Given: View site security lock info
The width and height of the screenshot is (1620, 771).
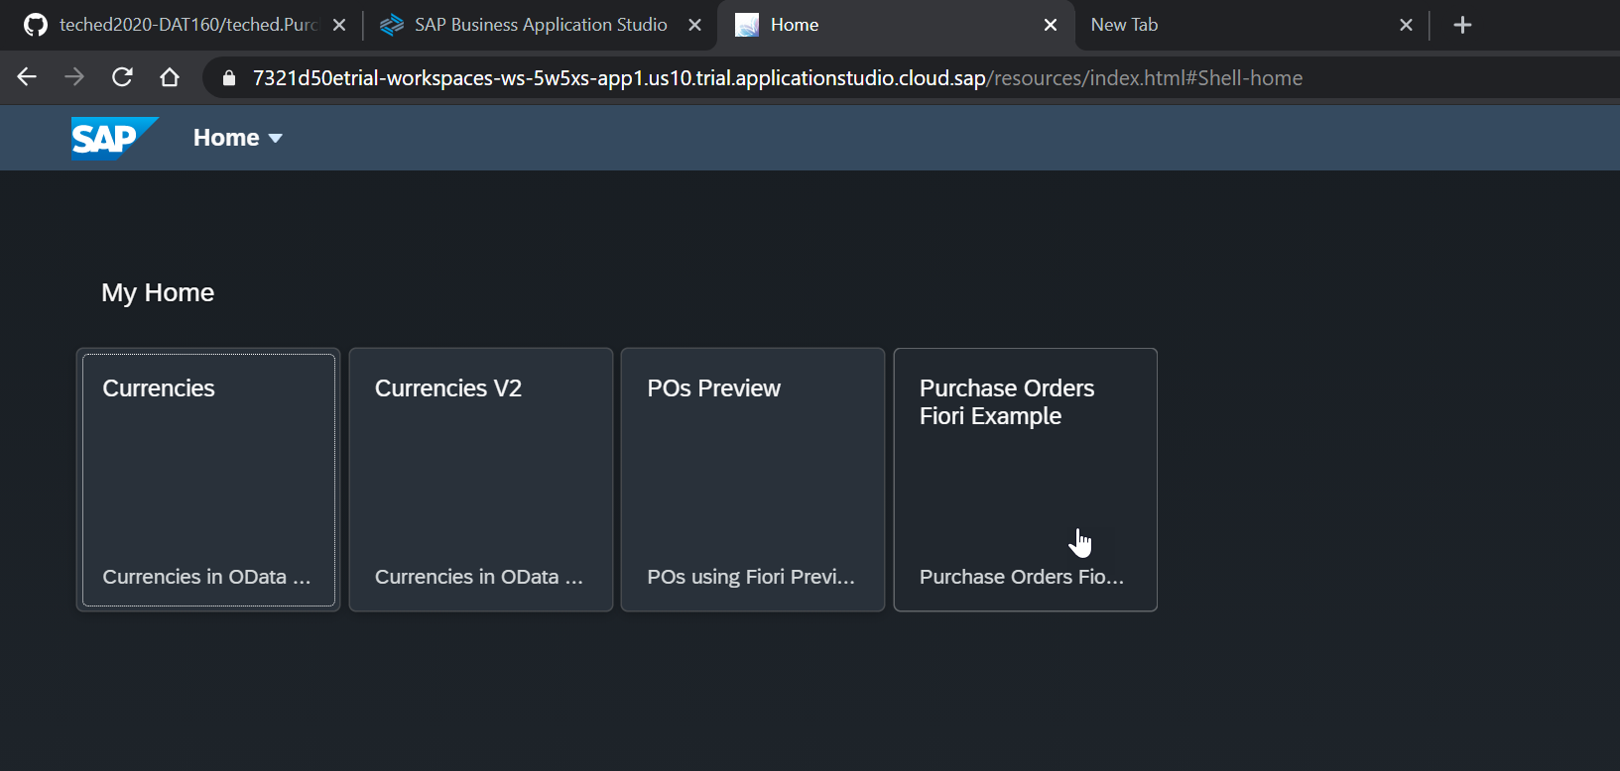Looking at the screenshot, I should [229, 78].
